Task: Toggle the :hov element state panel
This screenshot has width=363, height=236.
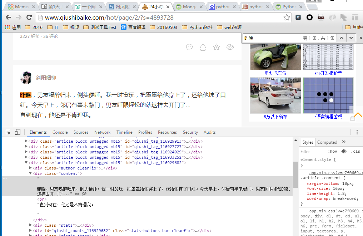Action: pyautogui.click(x=332, y=152)
